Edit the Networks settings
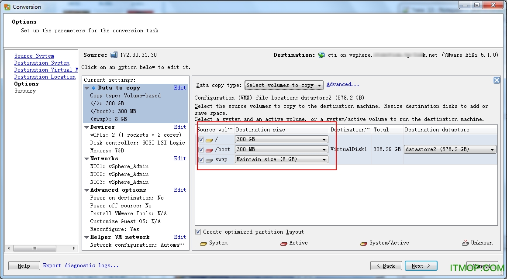 click(180, 158)
